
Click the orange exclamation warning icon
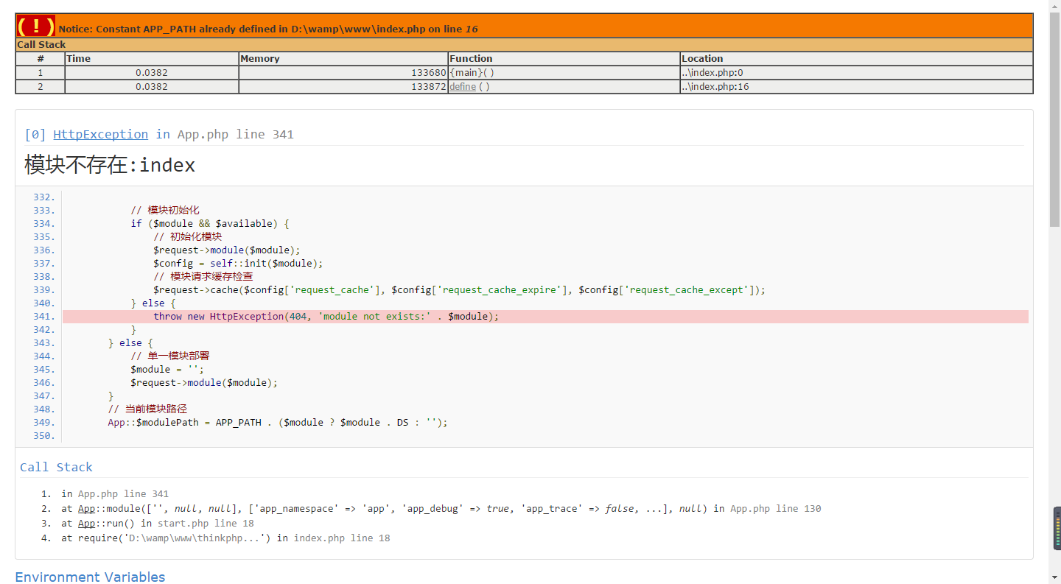[35, 27]
